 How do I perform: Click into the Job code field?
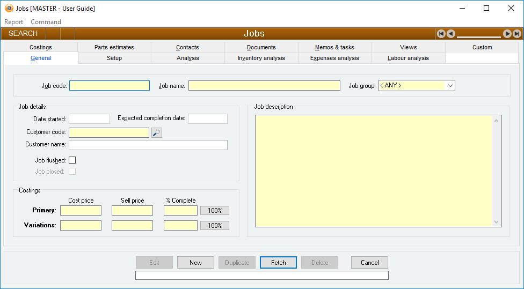click(x=110, y=86)
